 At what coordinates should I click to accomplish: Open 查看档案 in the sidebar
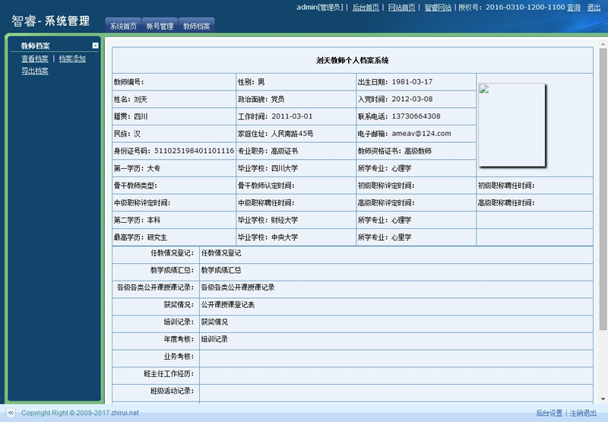[x=34, y=59]
